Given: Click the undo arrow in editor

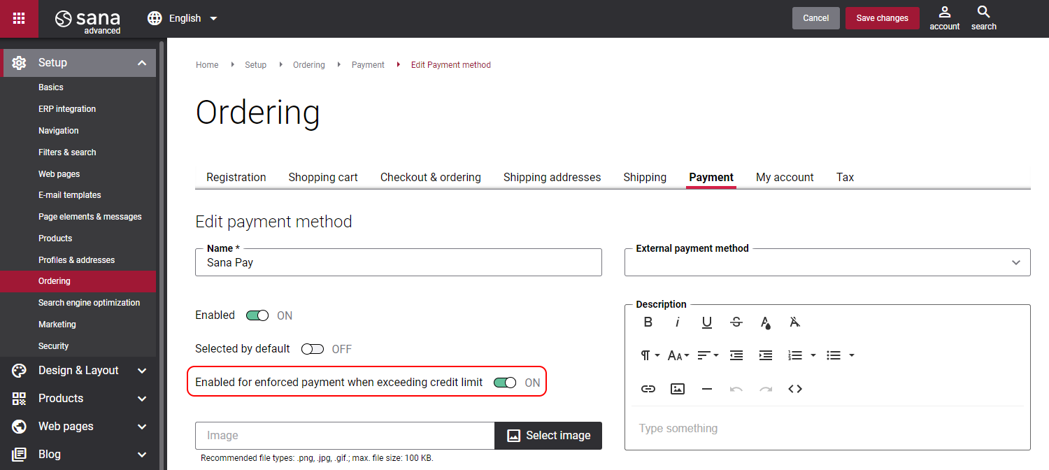Looking at the screenshot, I should tap(736, 389).
